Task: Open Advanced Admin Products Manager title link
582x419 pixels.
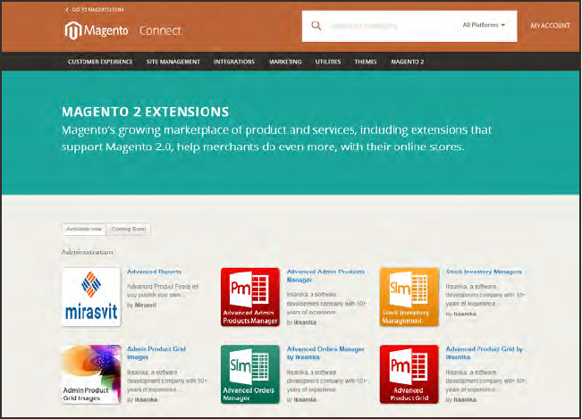Action: (x=325, y=275)
